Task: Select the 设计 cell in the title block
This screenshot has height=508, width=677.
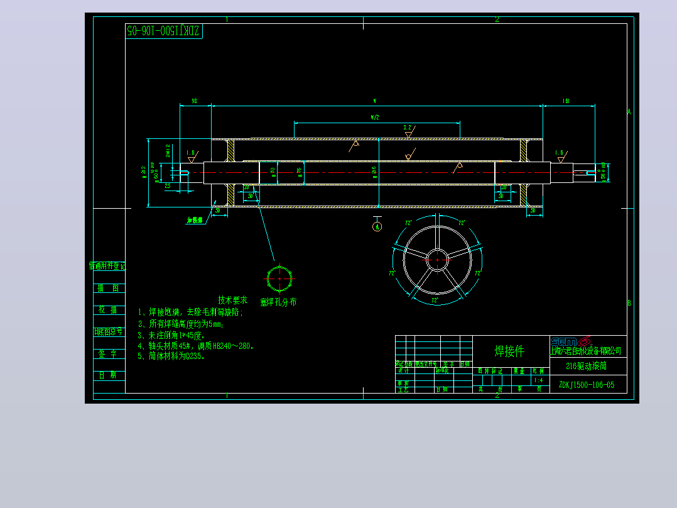Action: click(x=404, y=370)
